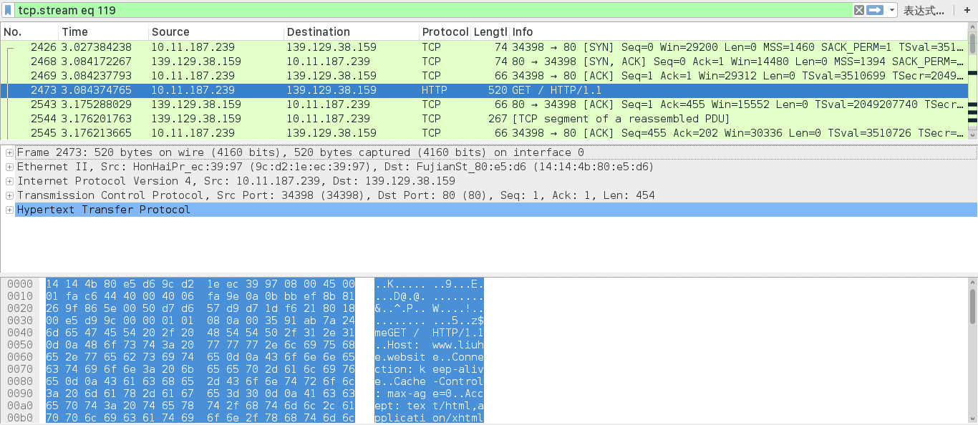978x425 pixels.
Task: Click destination 139.129.38.159 in packet 2426
Action: (x=331, y=47)
